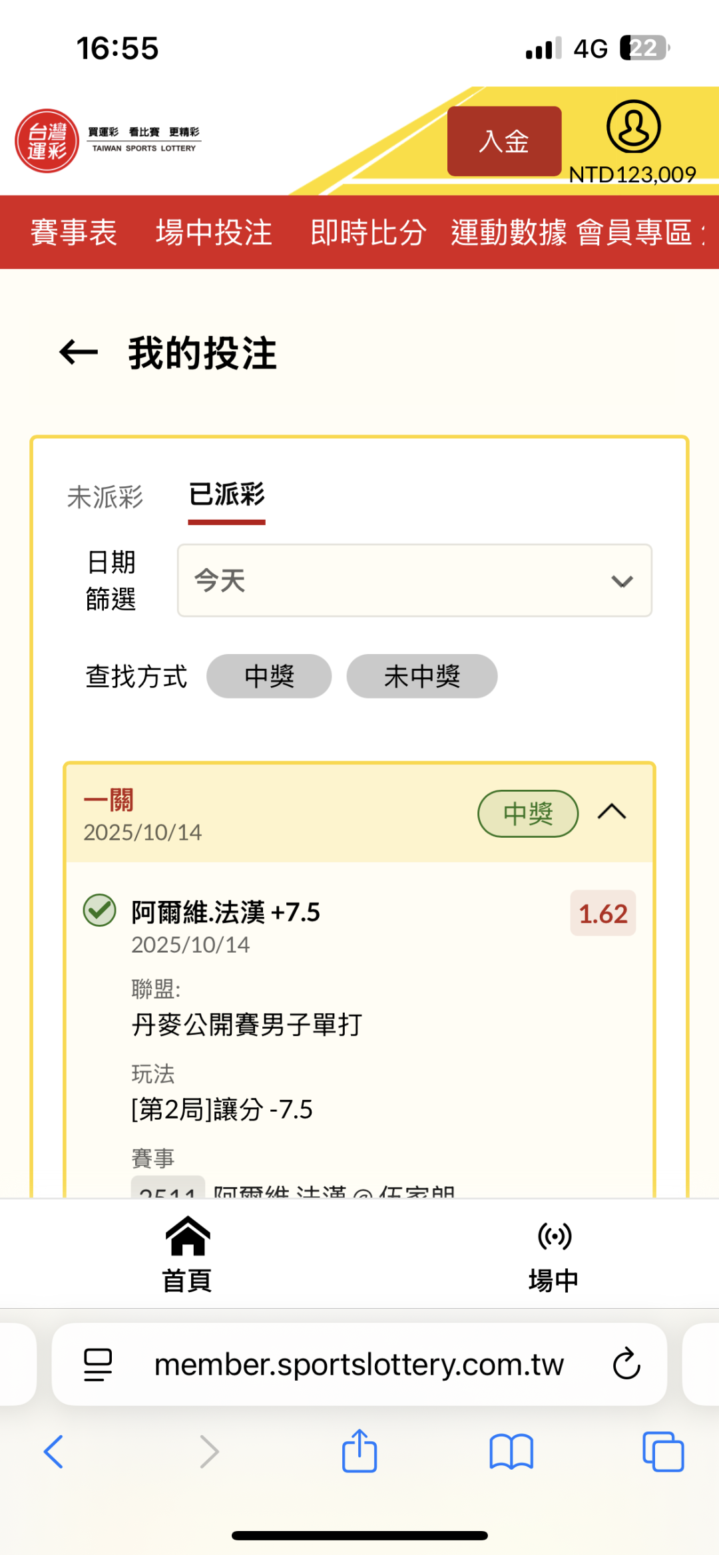The image size is (719, 1555).
Task: Open Safari bookmarks
Action: [511, 1451]
